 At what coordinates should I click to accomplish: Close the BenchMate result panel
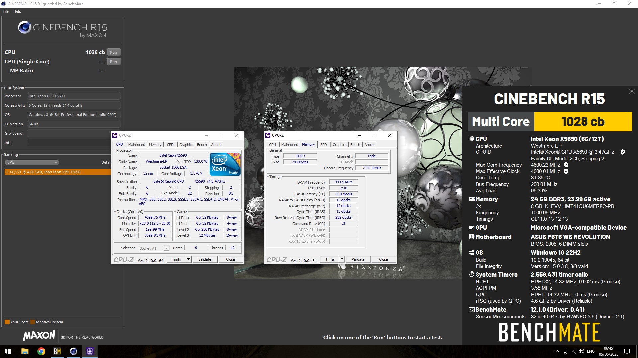pyautogui.click(x=632, y=91)
